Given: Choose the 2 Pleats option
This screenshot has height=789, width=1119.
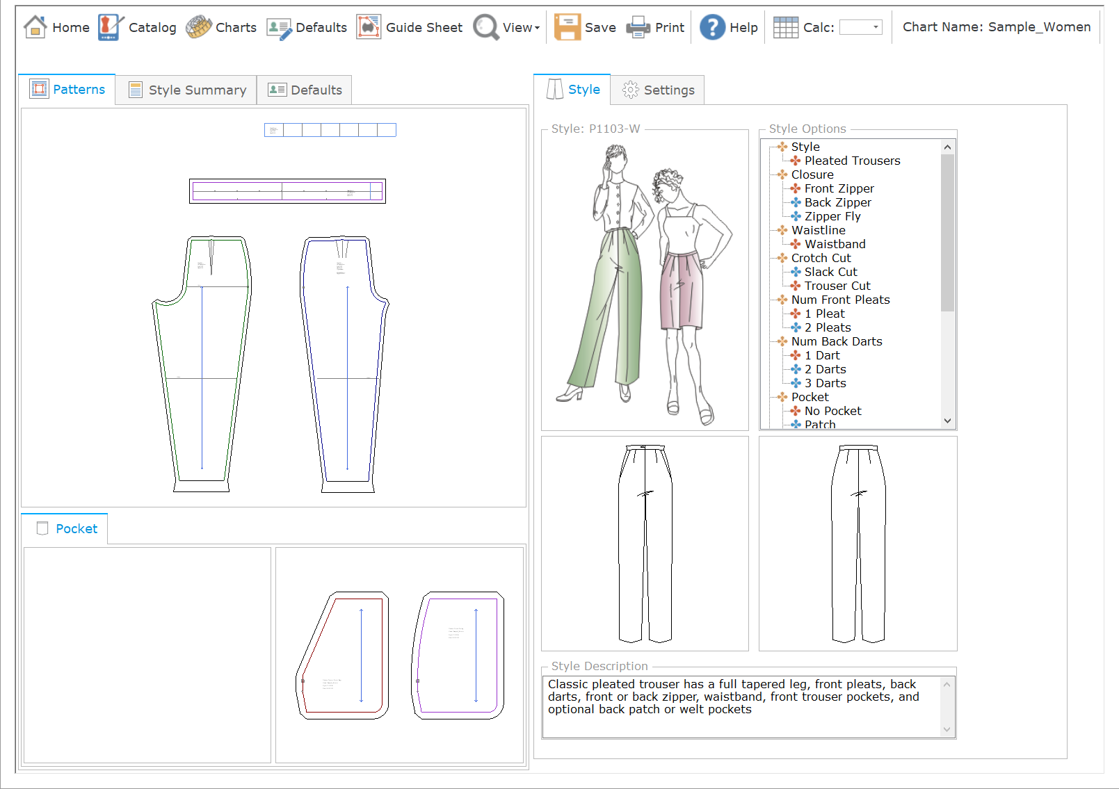Looking at the screenshot, I should (x=828, y=327).
